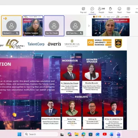The width and height of the screenshot is (138, 138).
Task: Open the React emoji menu
Action: (x=119, y=10)
